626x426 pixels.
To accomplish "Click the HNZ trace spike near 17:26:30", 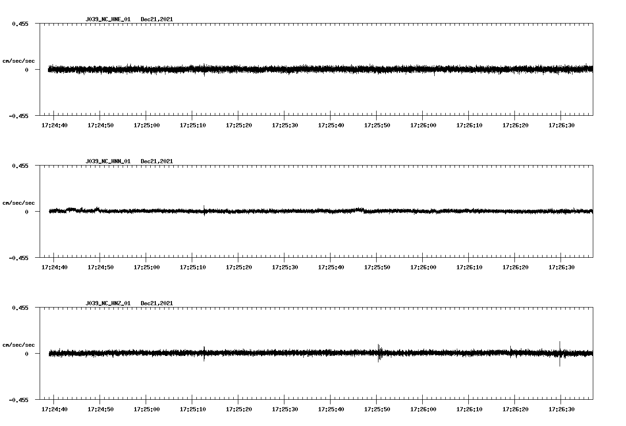I will point(560,354).
